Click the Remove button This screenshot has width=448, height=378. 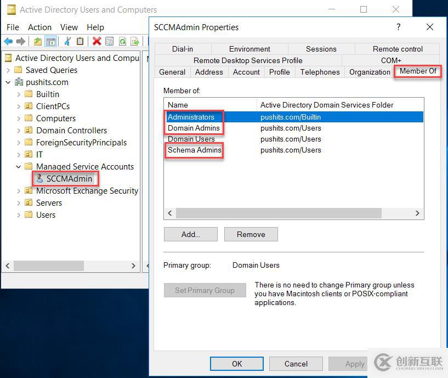point(251,234)
